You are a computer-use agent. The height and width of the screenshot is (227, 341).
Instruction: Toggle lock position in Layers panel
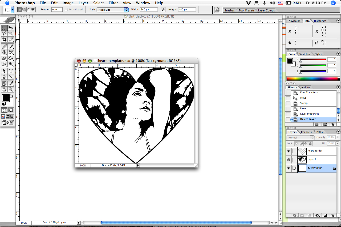tap(306, 144)
